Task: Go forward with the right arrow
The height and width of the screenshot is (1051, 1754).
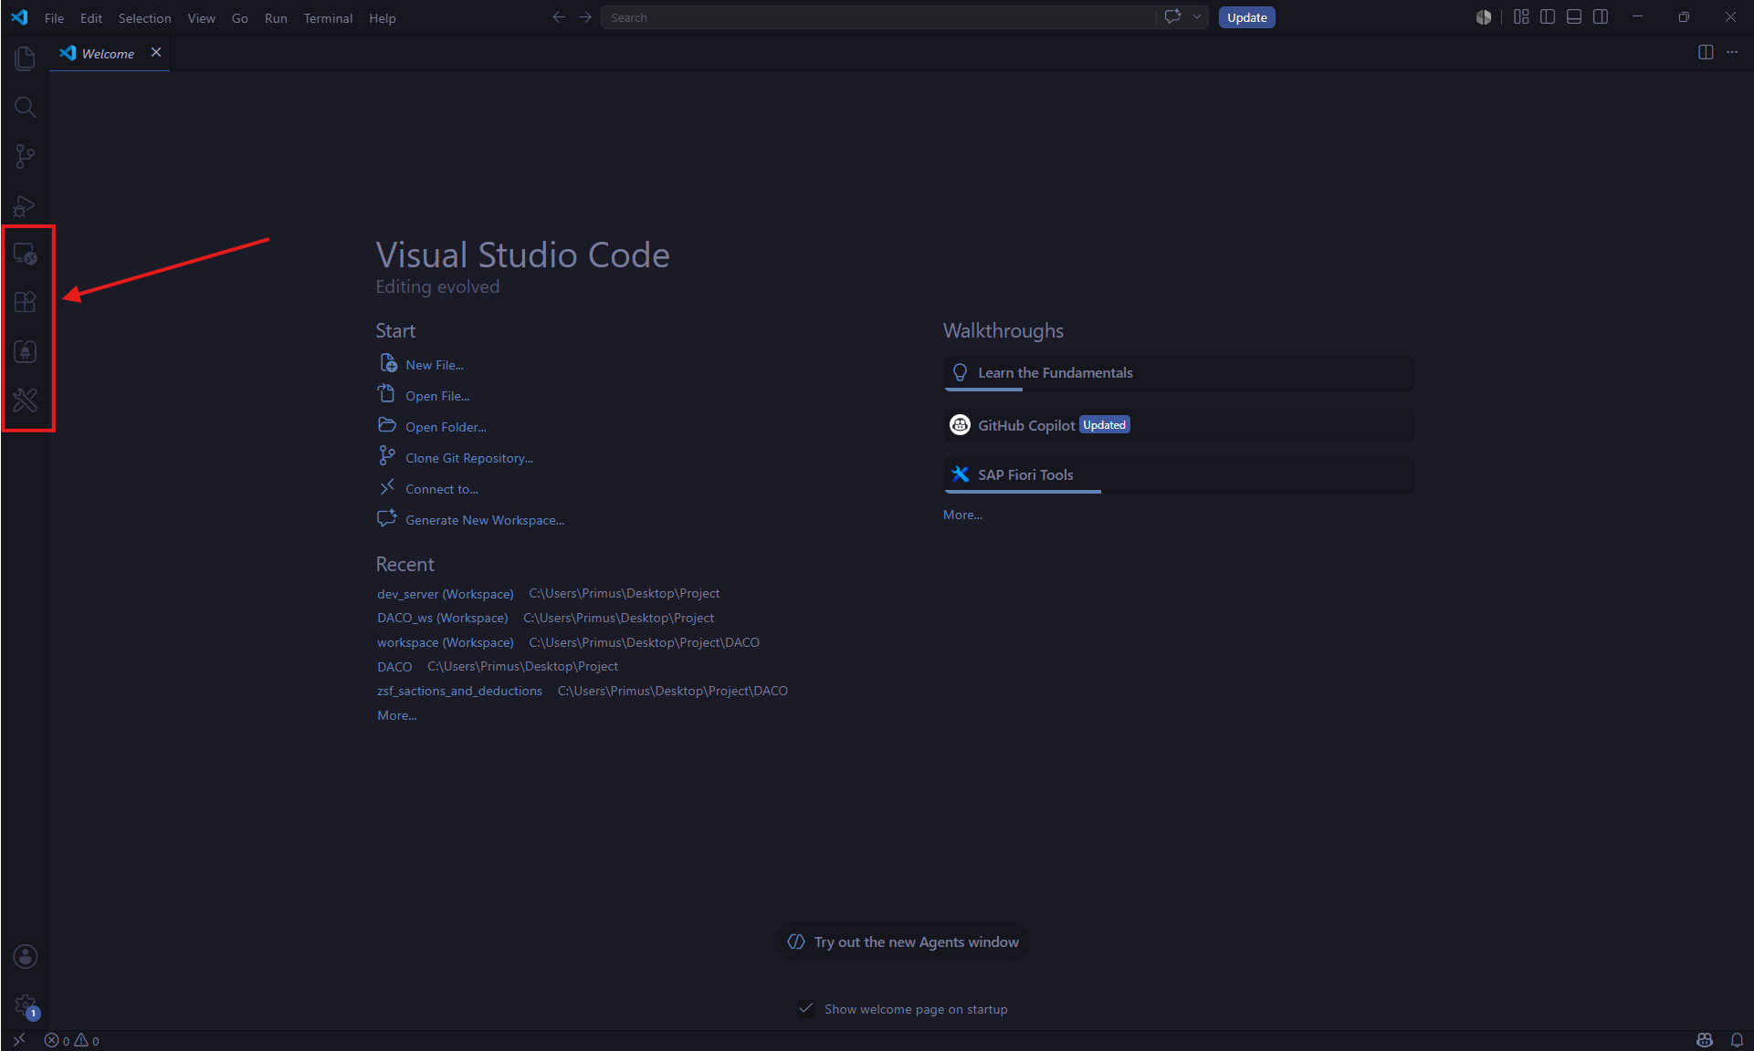Action: tap(585, 17)
